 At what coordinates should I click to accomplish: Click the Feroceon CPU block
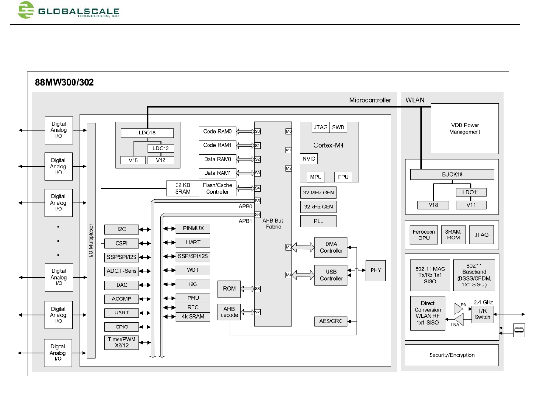[423, 235]
